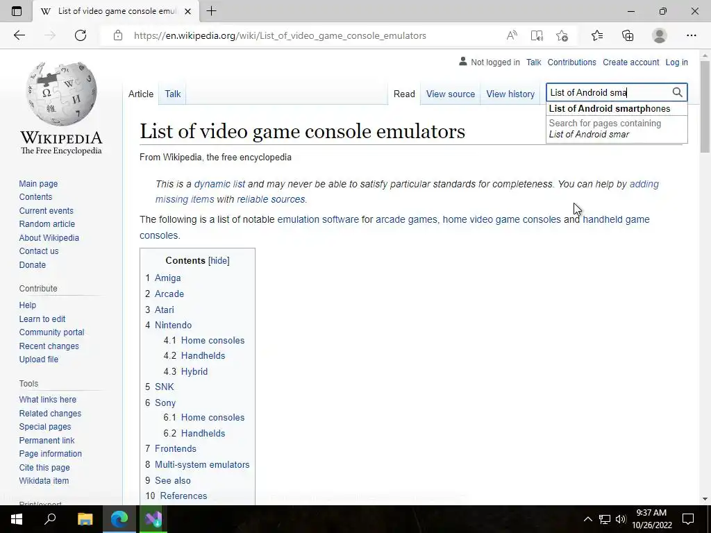Select the List of Android smartphones suggestion
711x533 pixels.
click(x=617, y=109)
